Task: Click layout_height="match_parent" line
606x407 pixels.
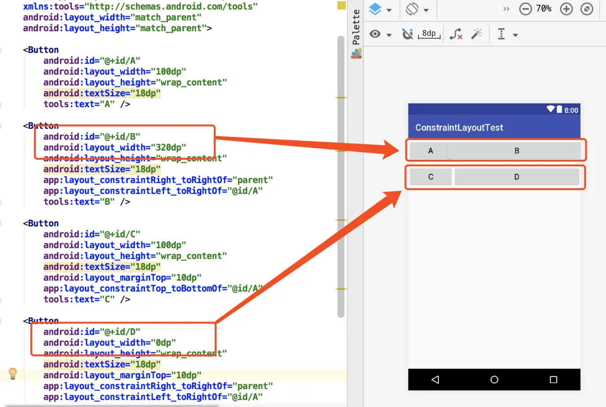Action: (117, 28)
